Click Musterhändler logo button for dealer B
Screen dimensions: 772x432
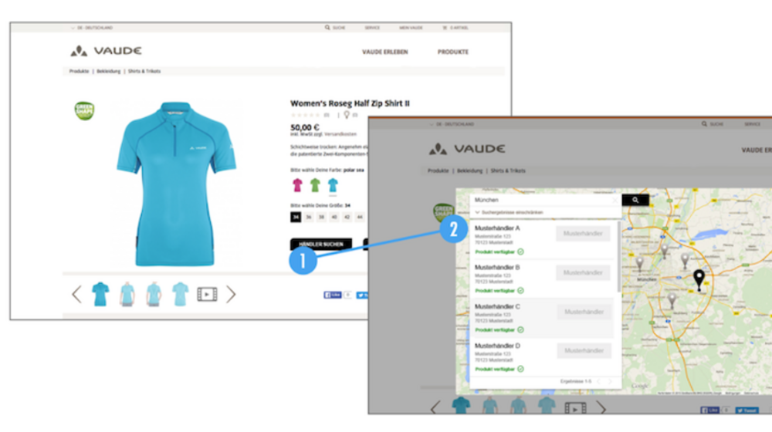(x=583, y=272)
